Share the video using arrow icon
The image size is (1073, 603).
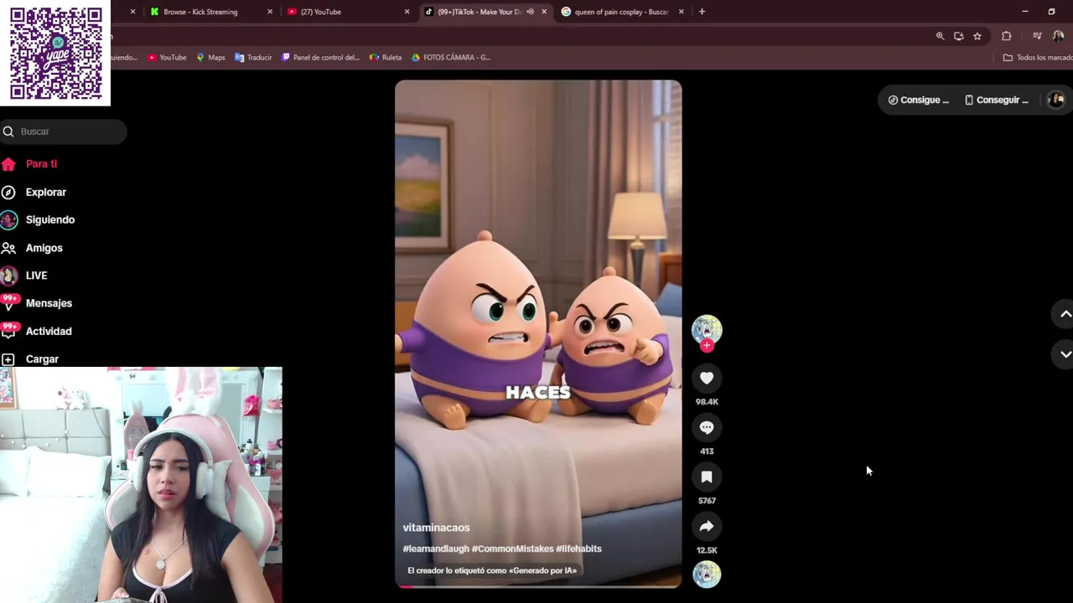(x=707, y=527)
